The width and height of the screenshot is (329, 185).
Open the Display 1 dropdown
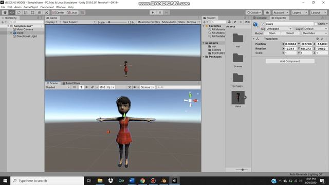coord(53,22)
